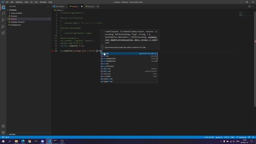Open the Edit menu
Screen dimensions: 256x144
[12, 2]
